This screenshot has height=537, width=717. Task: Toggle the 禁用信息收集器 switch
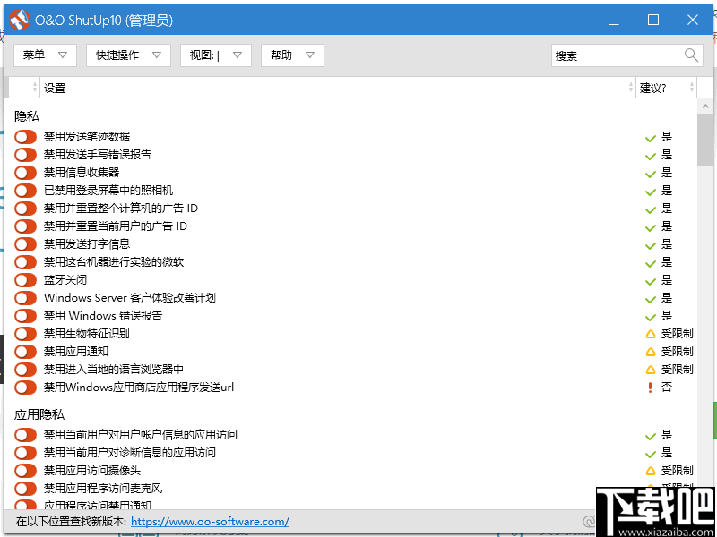[x=25, y=172]
